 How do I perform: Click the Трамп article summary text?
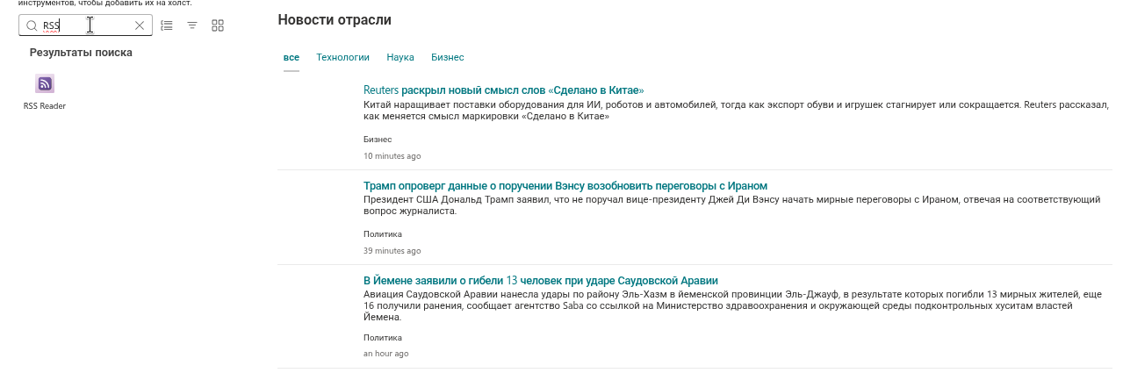coord(732,205)
